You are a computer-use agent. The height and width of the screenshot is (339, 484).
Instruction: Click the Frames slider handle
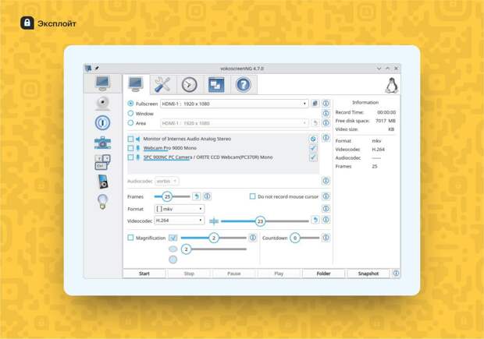point(167,196)
